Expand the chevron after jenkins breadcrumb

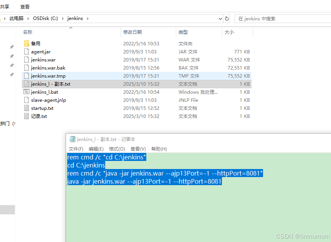pos(88,18)
